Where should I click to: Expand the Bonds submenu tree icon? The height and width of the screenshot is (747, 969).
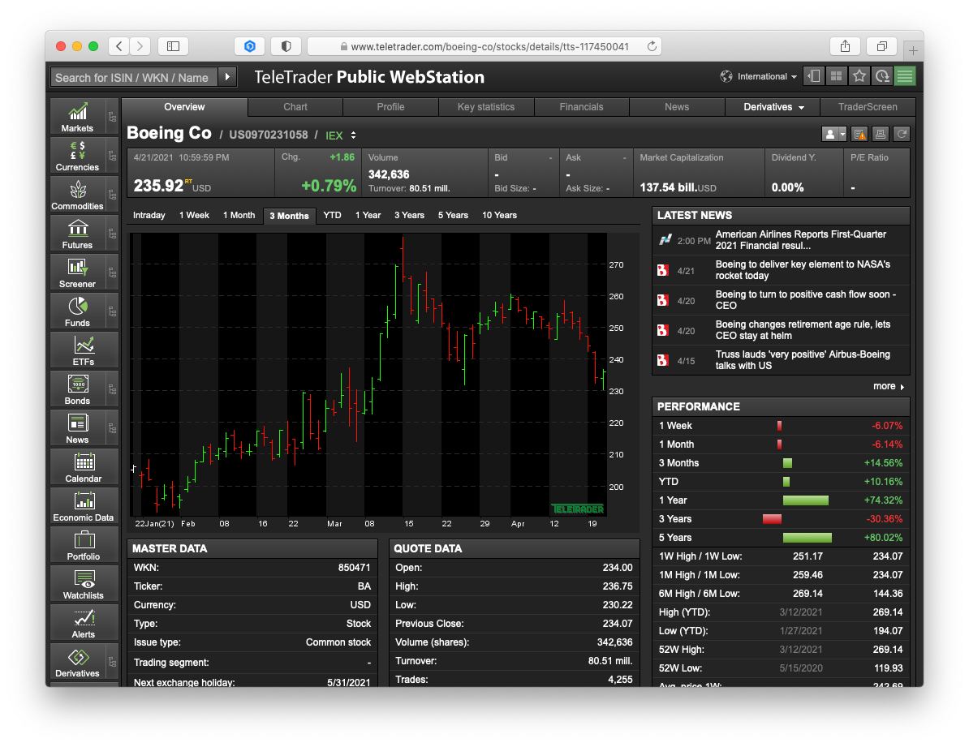point(112,389)
